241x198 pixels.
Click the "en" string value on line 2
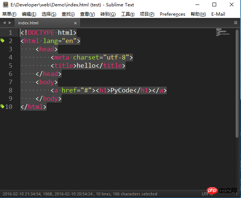[69, 41]
